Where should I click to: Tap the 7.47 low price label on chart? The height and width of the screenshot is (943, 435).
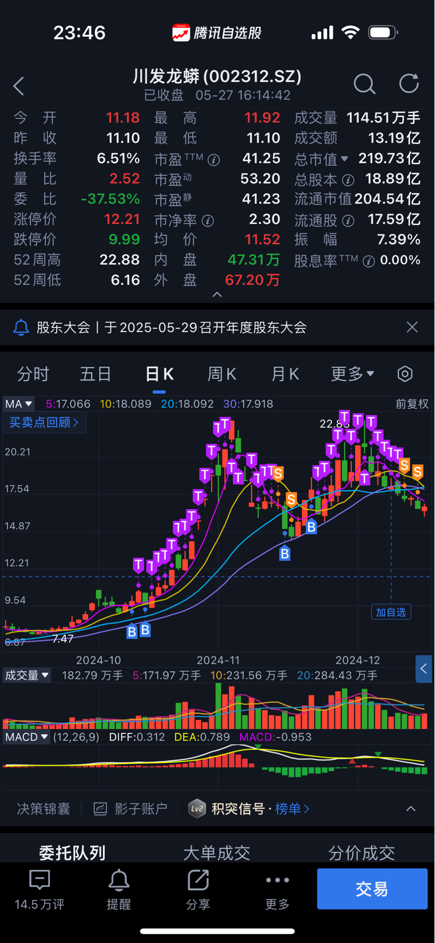63,639
